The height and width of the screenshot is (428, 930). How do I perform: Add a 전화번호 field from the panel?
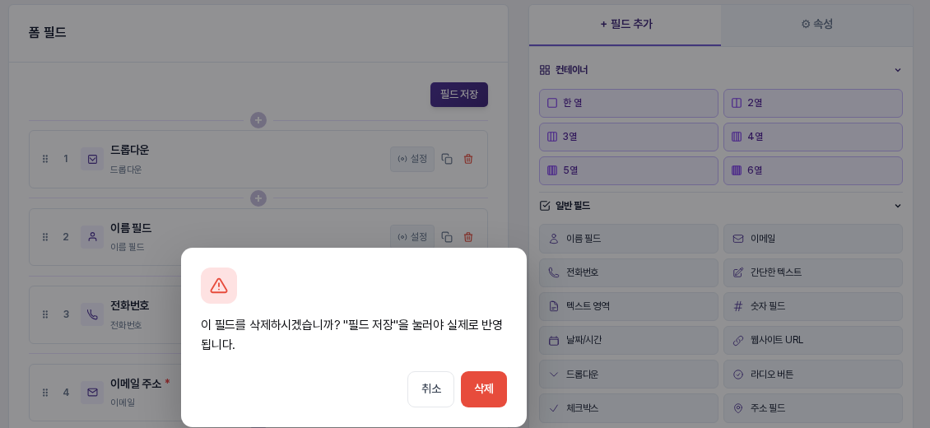point(629,272)
